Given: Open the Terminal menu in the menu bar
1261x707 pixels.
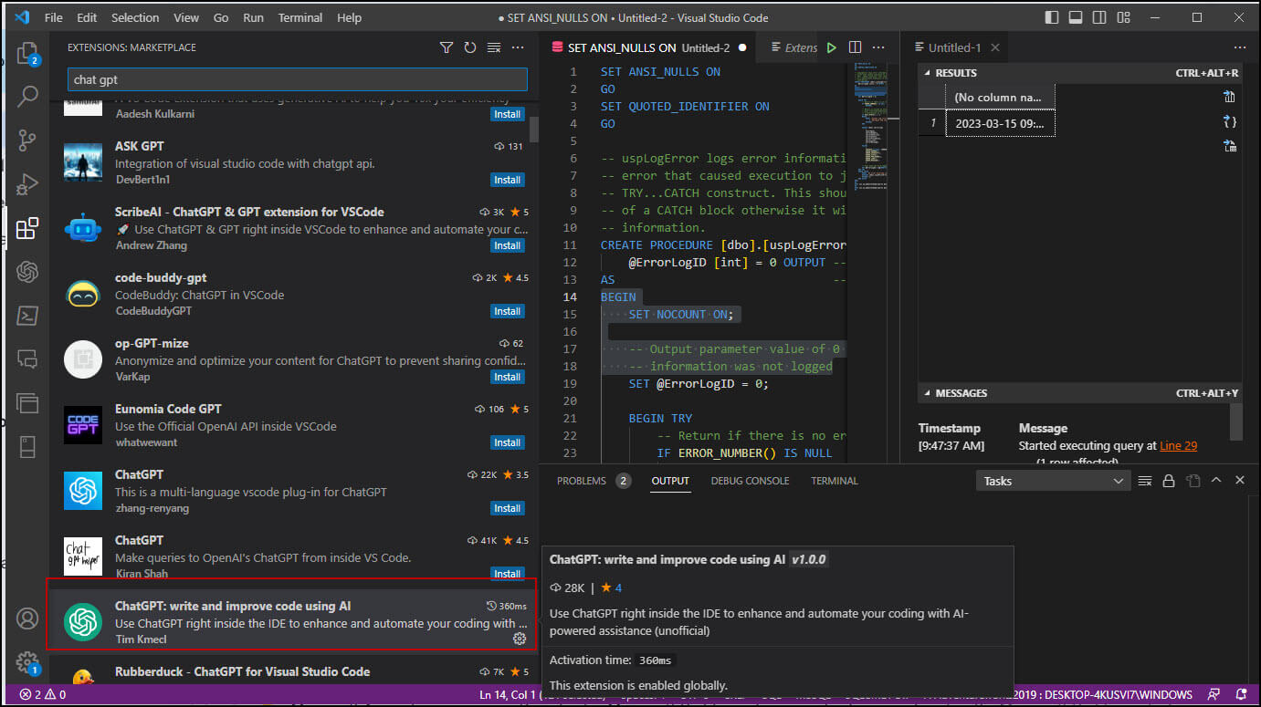Looking at the screenshot, I should coord(299,17).
